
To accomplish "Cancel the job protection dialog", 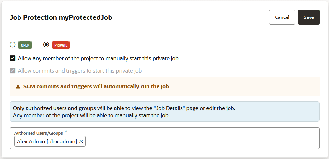I will (282, 17).
